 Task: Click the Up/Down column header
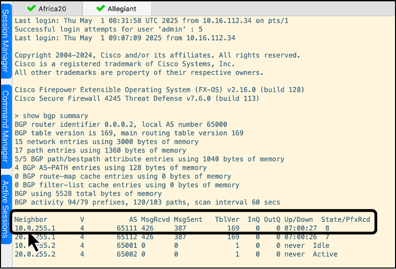click(x=299, y=219)
